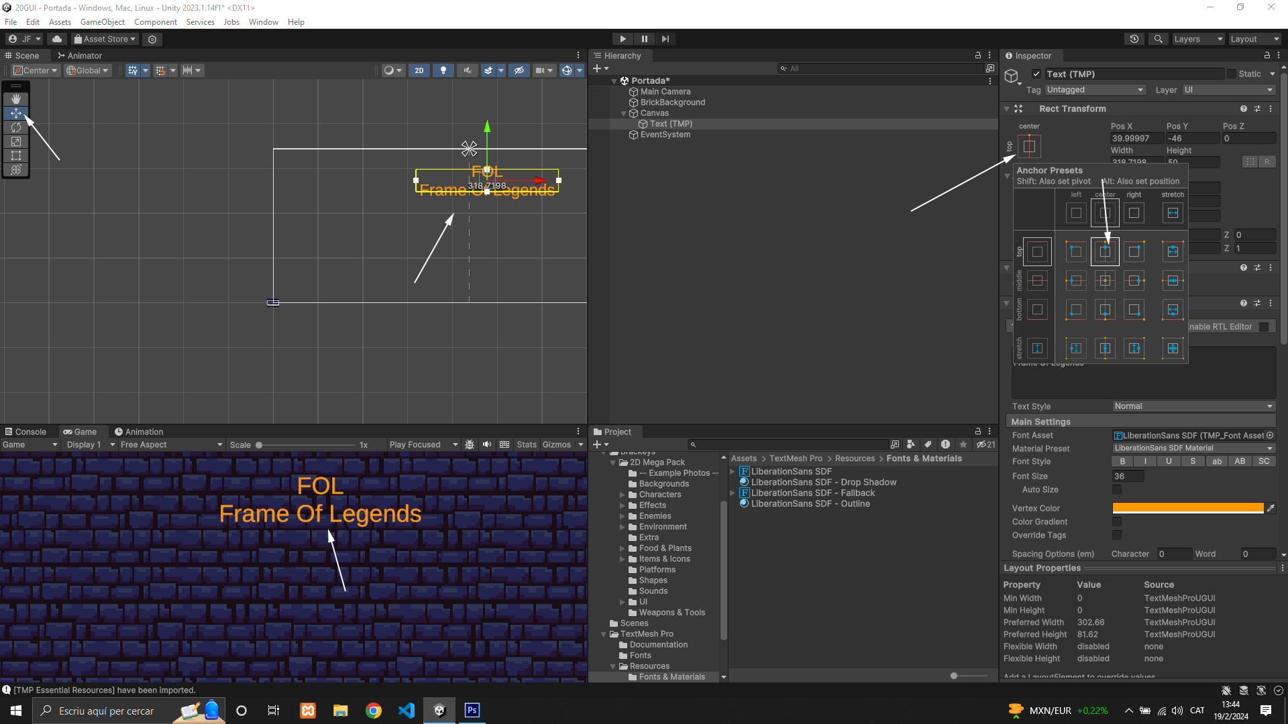Screen dimensions: 1288x724
Task: Select the stretch-stretch anchor preset
Action: [x=1173, y=348]
